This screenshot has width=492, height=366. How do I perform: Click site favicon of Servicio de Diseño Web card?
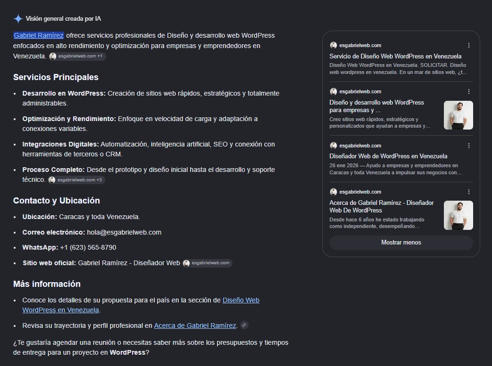point(333,45)
